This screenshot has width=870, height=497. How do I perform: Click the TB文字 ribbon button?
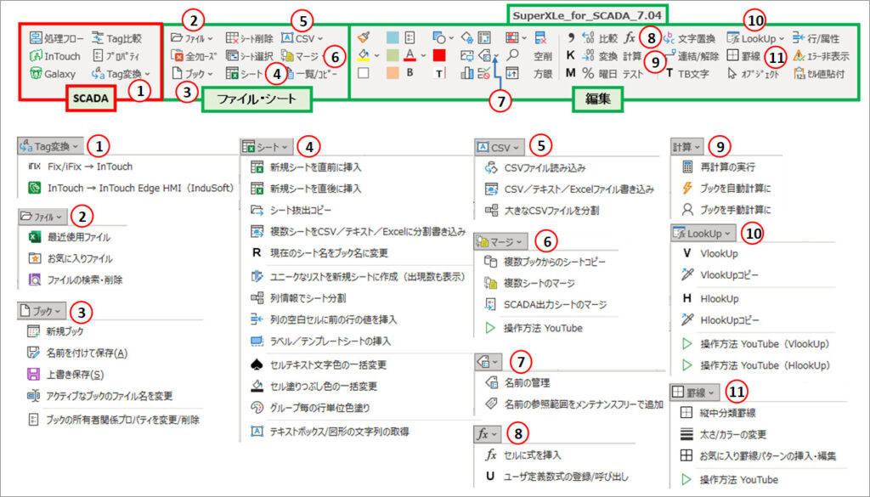coord(687,73)
